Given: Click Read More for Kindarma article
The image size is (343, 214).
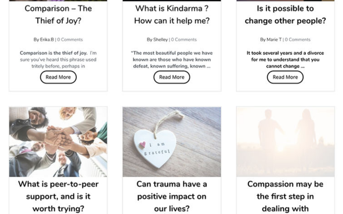Looking at the screenshot, I should click(x=171, y=77).
